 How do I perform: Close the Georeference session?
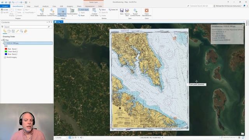147,12
